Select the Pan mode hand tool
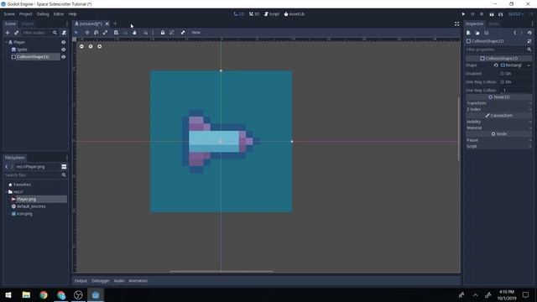The height and width of the screenshot is (302, 537). [x=134, y=33]
